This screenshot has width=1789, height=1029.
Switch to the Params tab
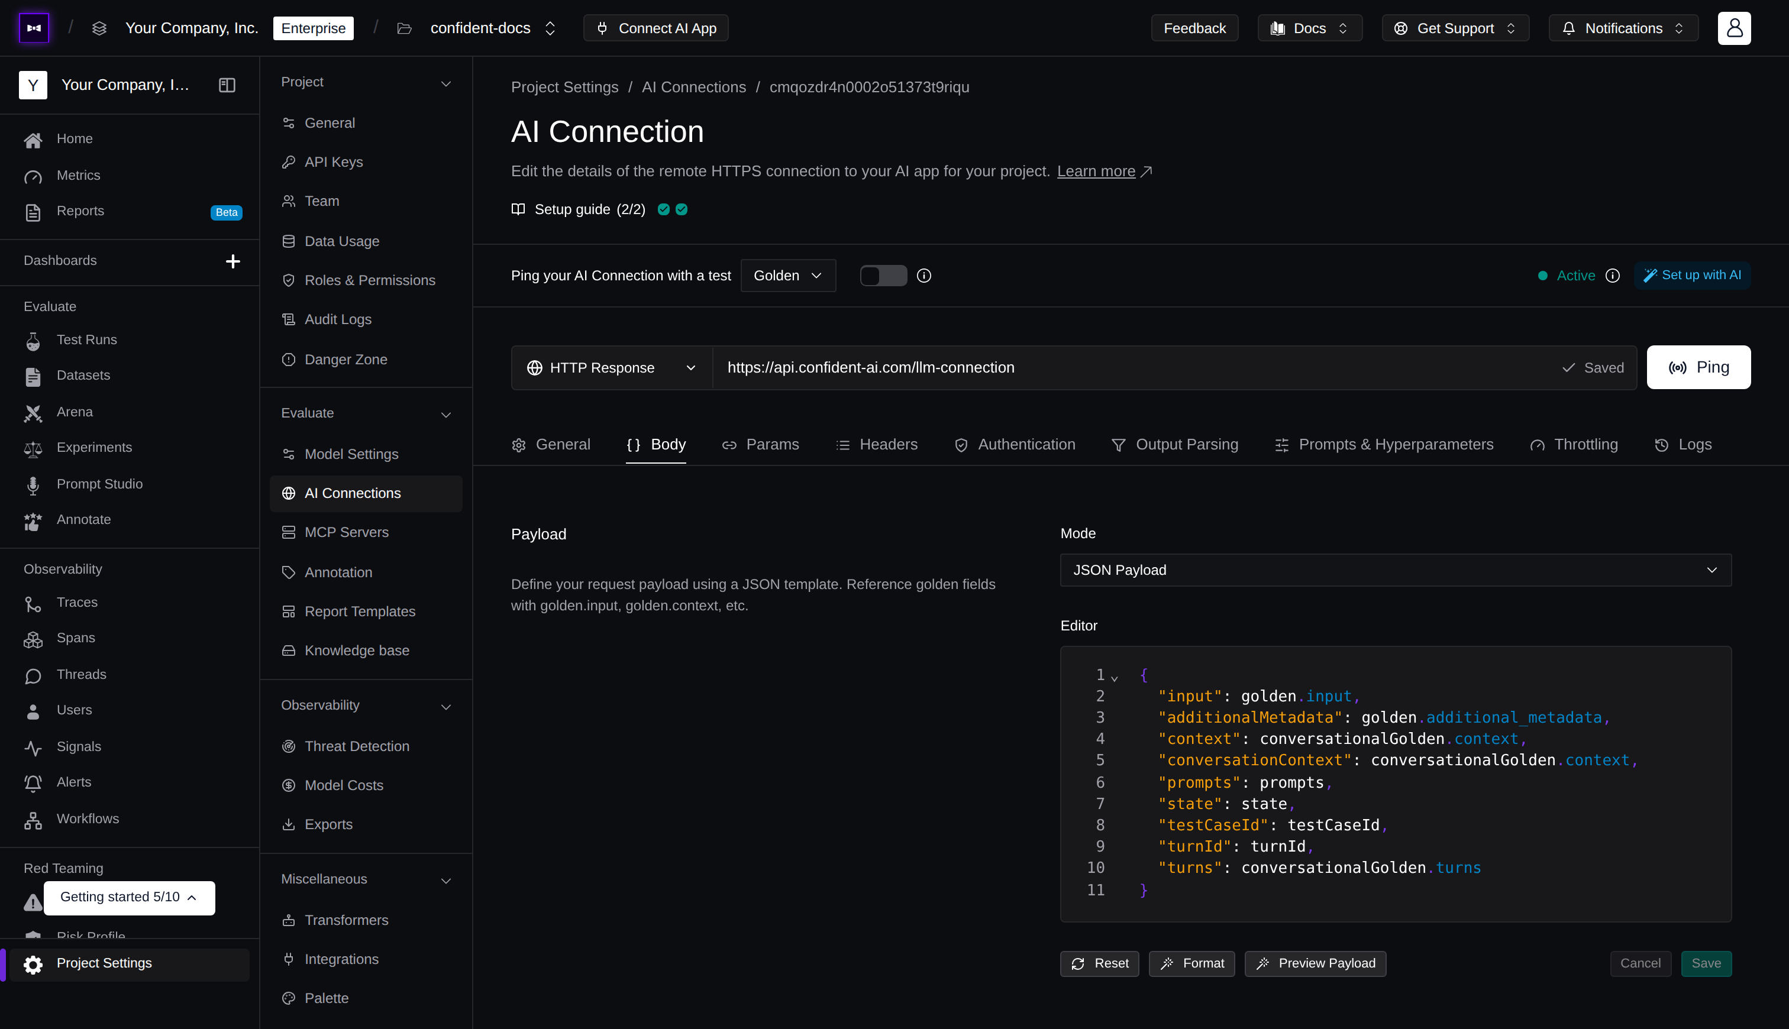[x=760, y=445]
